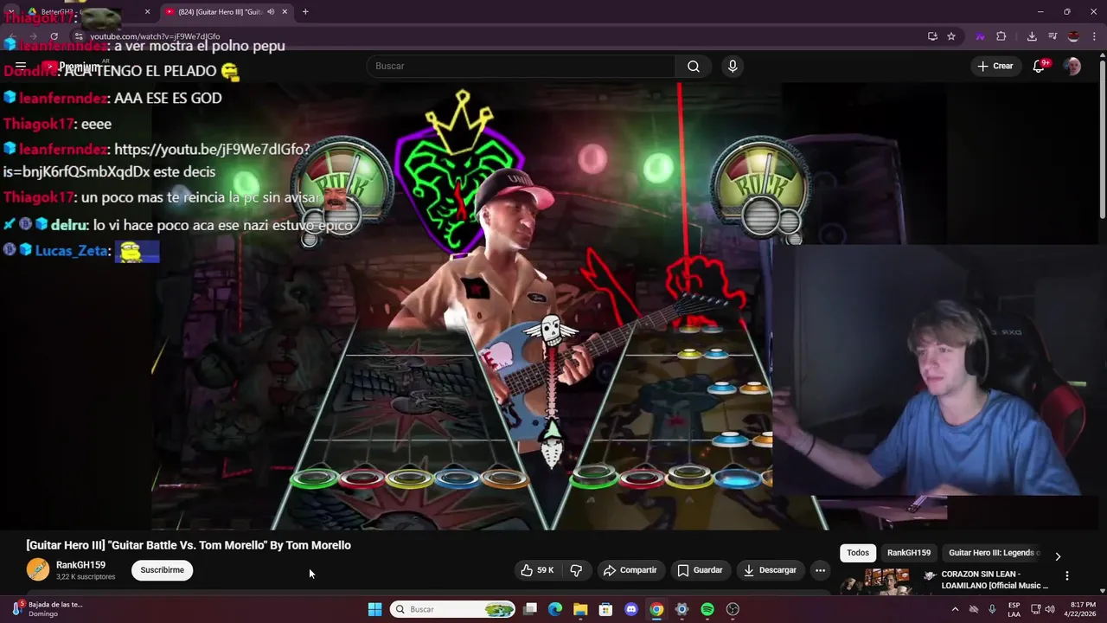
Task: View site information icon in address bar
Action: coord(79,36)
